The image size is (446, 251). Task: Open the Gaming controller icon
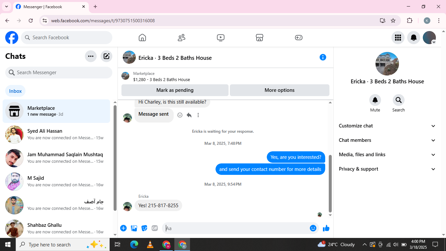click(299, 38)
